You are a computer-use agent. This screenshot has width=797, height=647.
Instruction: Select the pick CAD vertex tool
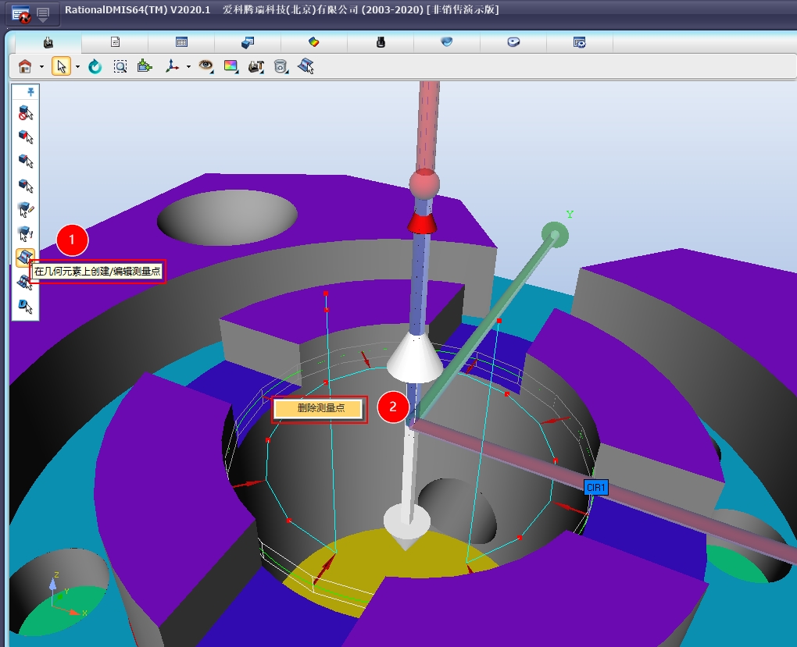[26, 185]
